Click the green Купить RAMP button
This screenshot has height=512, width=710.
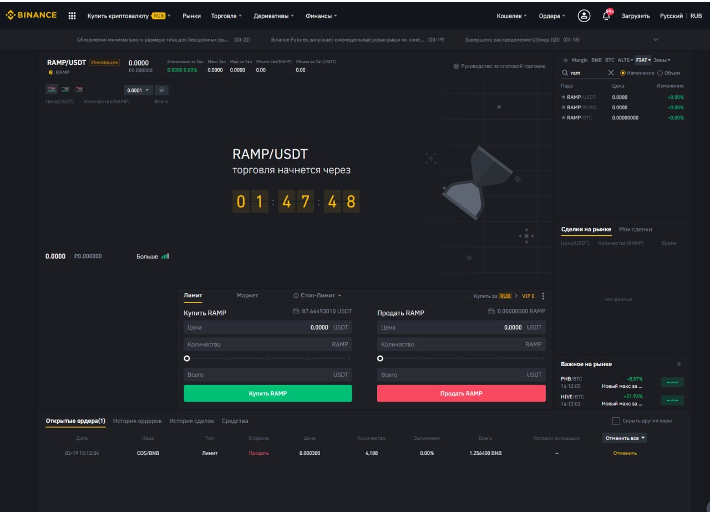click(x=268, y=393)
